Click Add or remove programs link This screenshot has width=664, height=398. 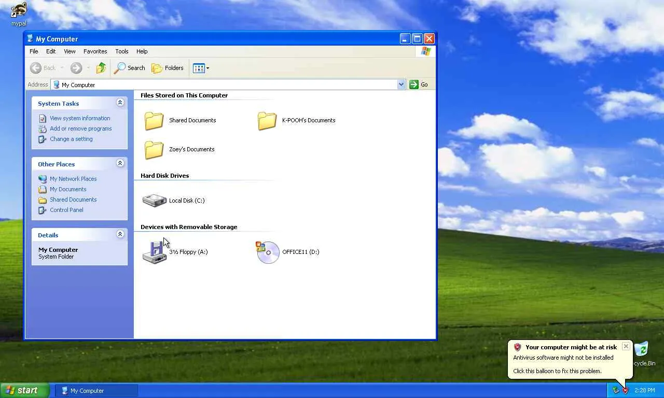(81, 129)
